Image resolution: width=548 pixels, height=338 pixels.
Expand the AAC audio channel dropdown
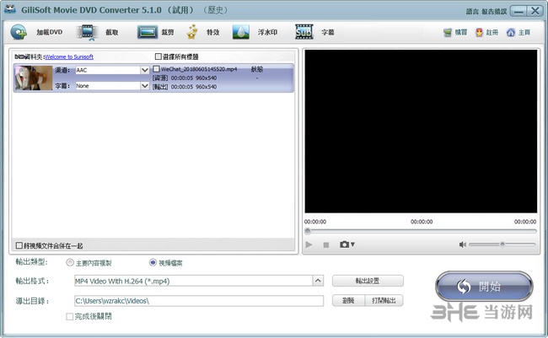tap(145, 70)
